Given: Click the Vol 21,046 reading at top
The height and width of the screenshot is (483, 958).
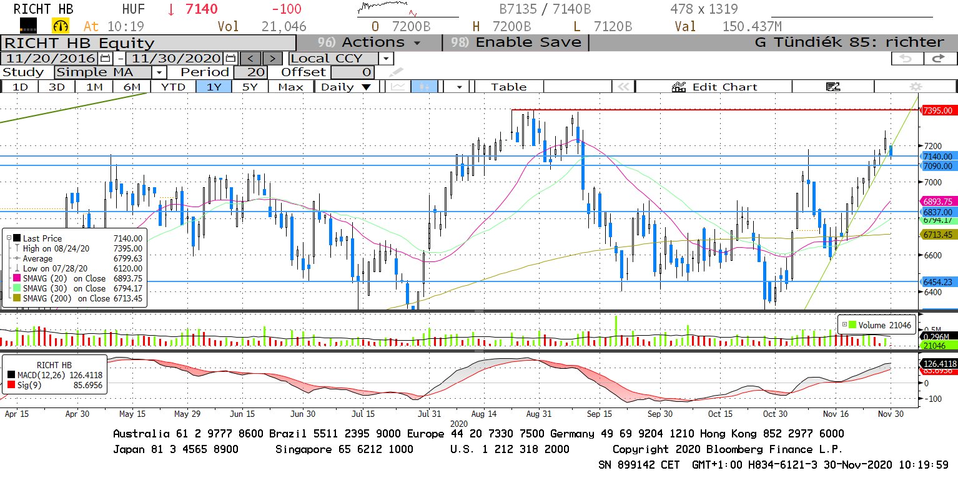Looking at the screenshot, I should click(262, 26).
